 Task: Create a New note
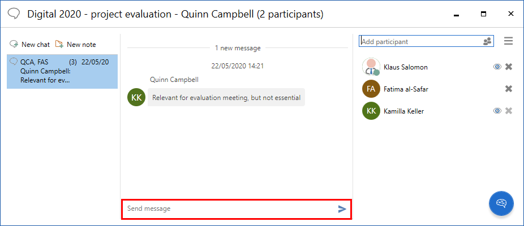click(76, 44)
